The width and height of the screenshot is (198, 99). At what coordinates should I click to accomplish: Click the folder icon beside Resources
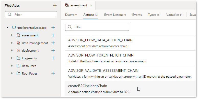(x=18, y=66)
